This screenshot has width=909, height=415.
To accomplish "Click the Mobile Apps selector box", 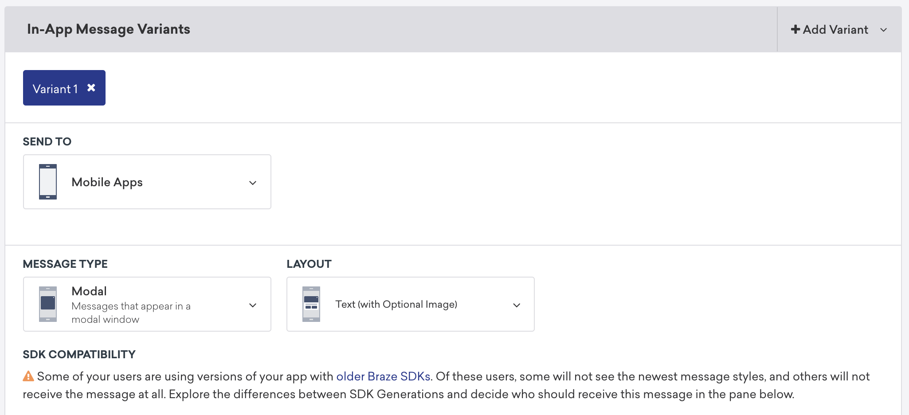I will (147, 181).
